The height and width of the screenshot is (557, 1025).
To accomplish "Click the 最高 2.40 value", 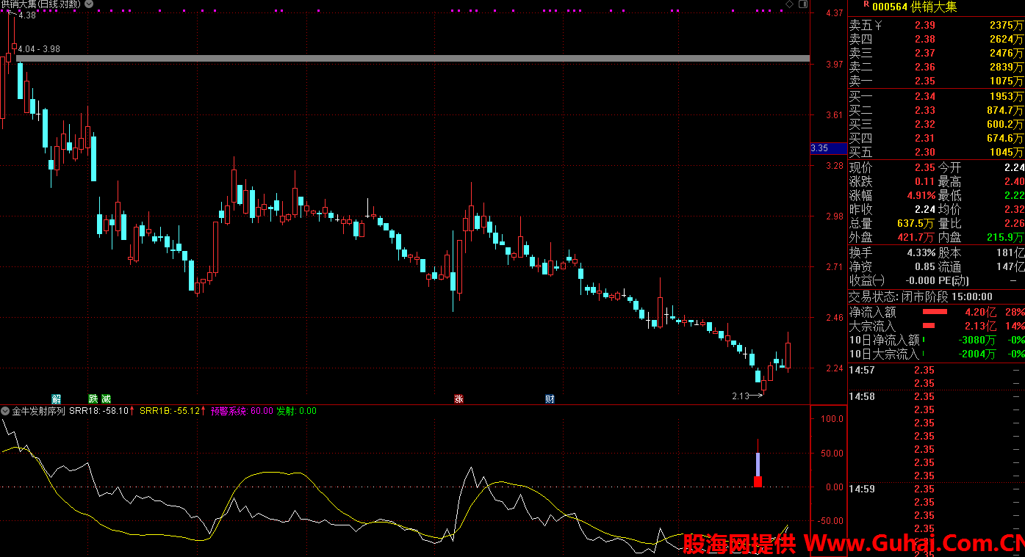I will click(1014, 182).
